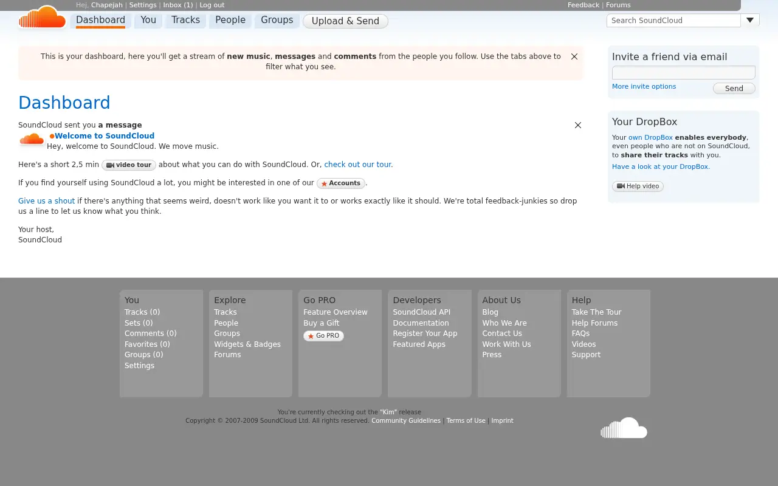Screen dimensions: 778x486
Task: Click the 'check out our tour' link
Action: point(357,165)
